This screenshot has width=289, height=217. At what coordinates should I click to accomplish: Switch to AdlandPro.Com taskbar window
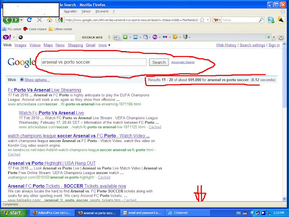pos(52,213)
